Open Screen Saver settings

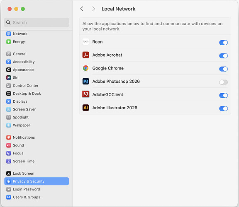pyautogui.click(x=37, y=109)
